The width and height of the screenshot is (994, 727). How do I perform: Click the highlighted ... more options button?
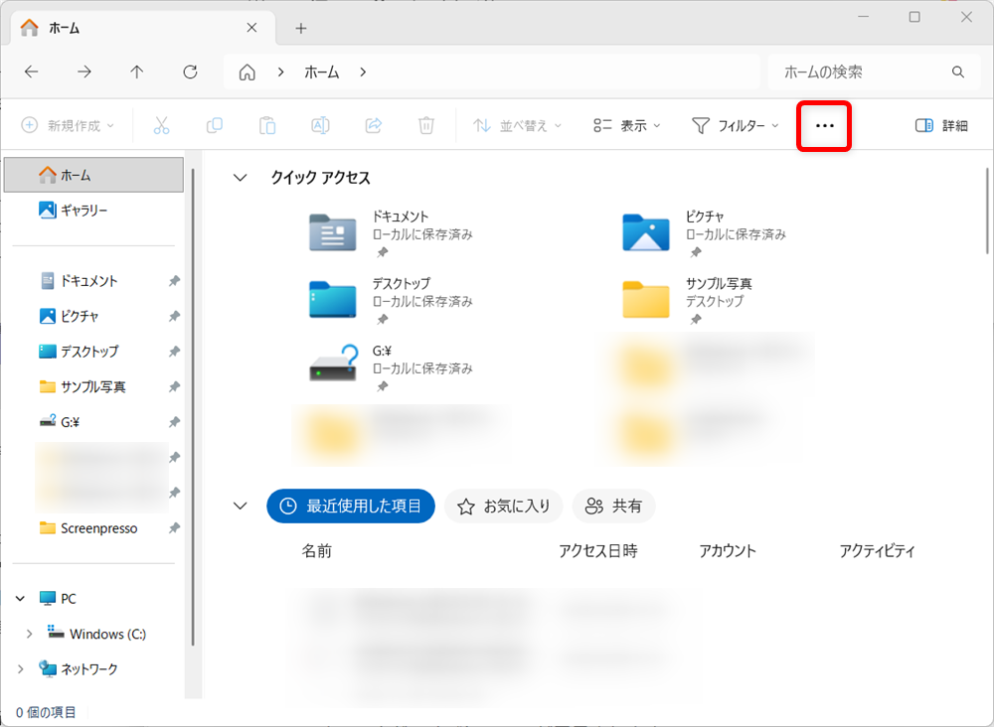pos(823,125)
